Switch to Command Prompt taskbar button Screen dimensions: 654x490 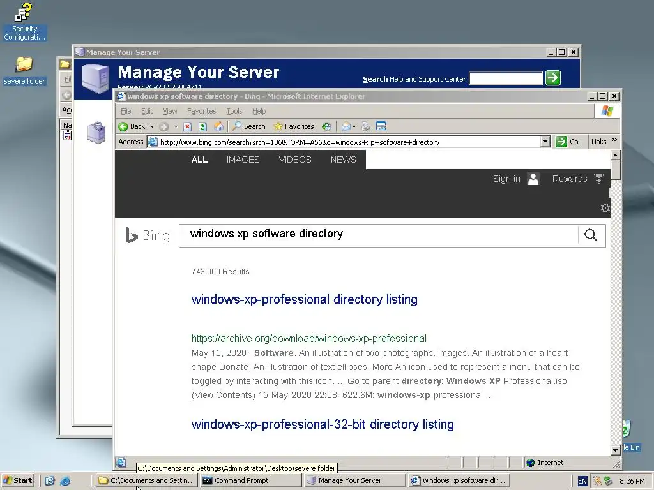pyautogui.click(x=250, y=480)
